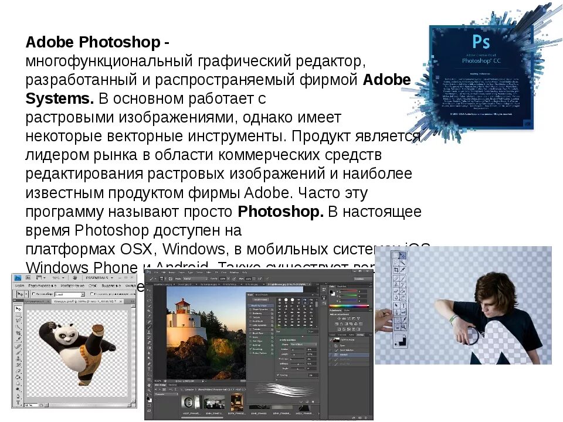Viewport: 563px width, 422px height.
Task: Select Move tool in lighthouse window toolbox
Action: pyautogui.click(x=149, y=290)
